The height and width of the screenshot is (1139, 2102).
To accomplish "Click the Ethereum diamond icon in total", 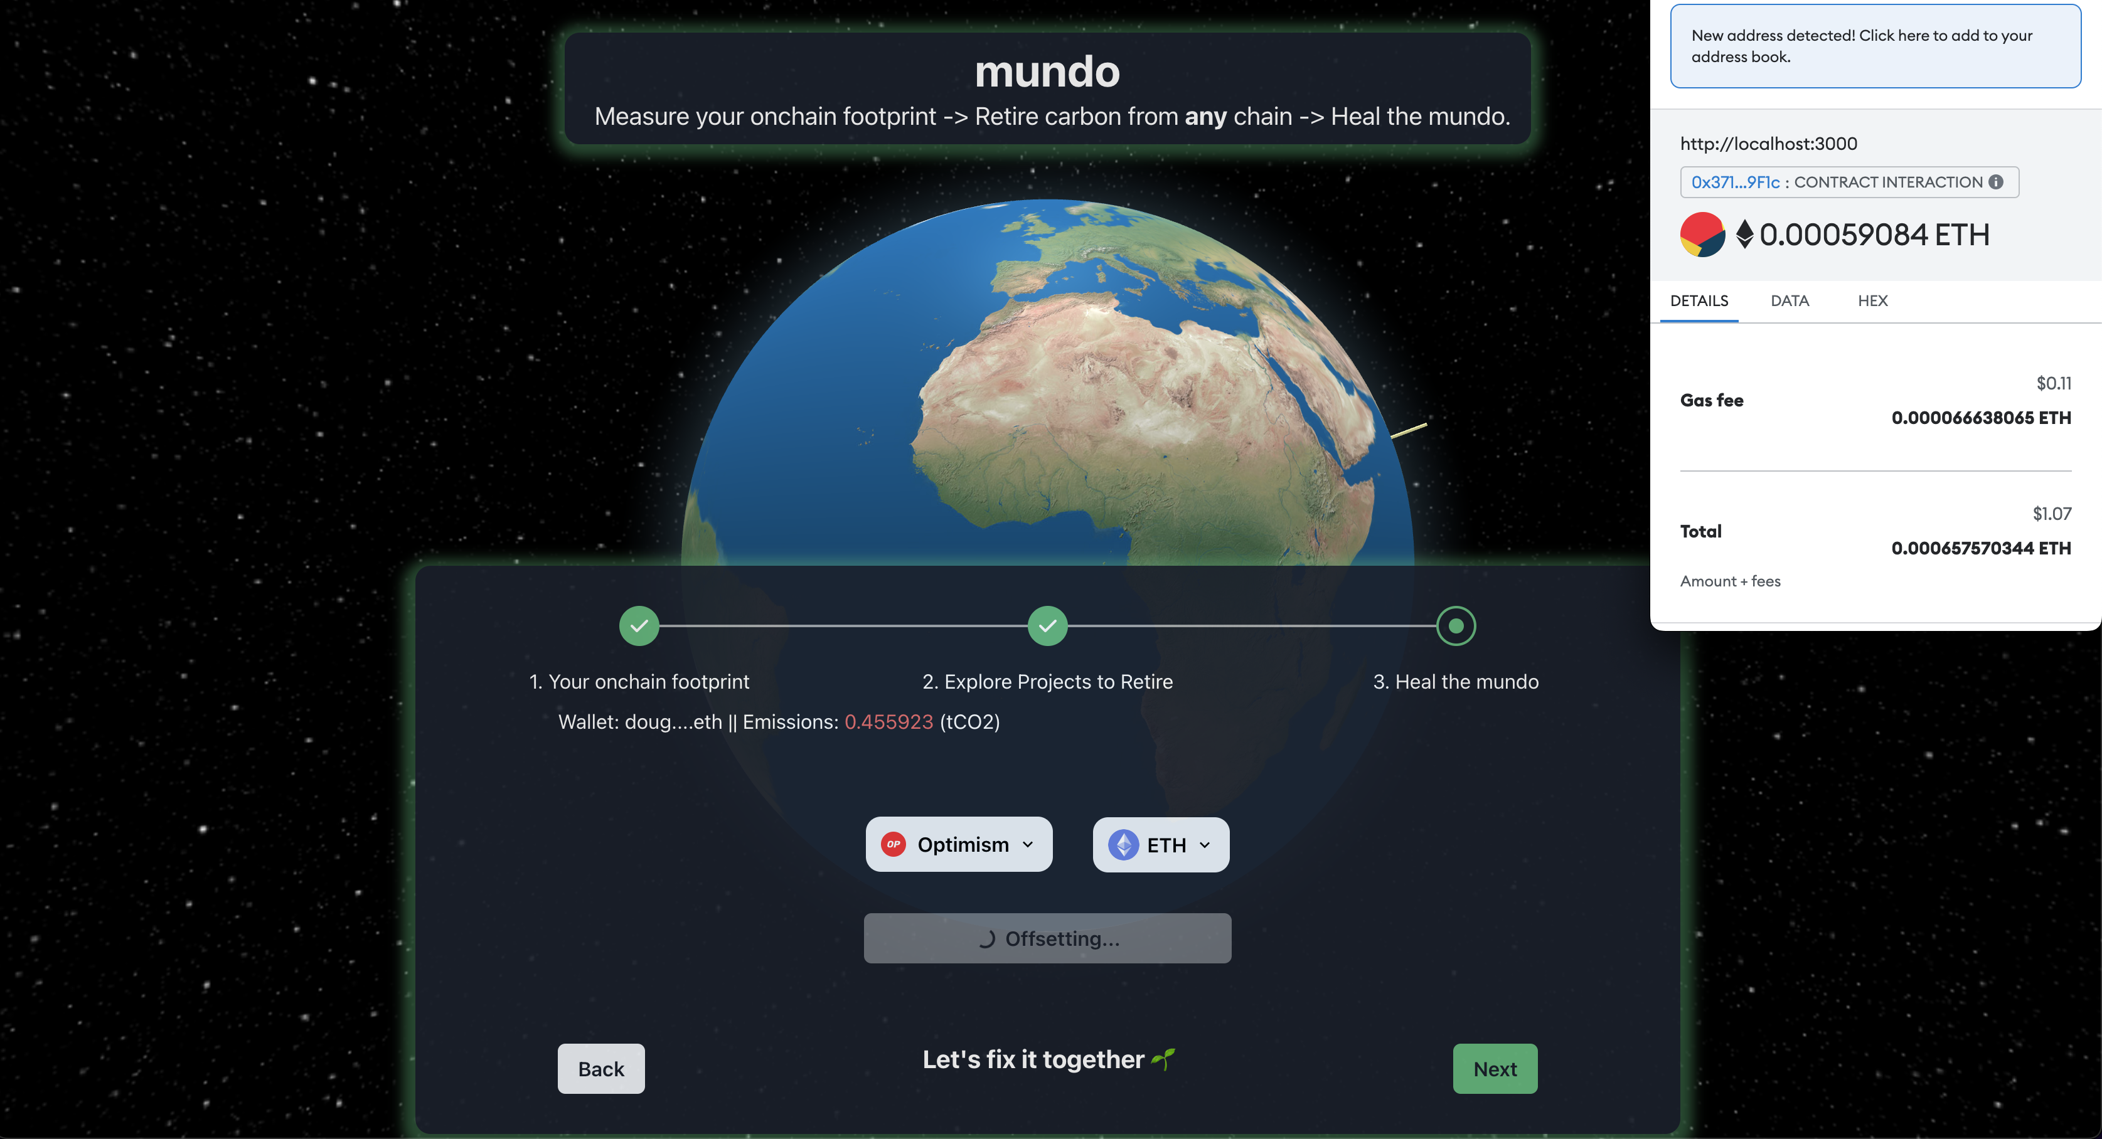I will 1744,234.
